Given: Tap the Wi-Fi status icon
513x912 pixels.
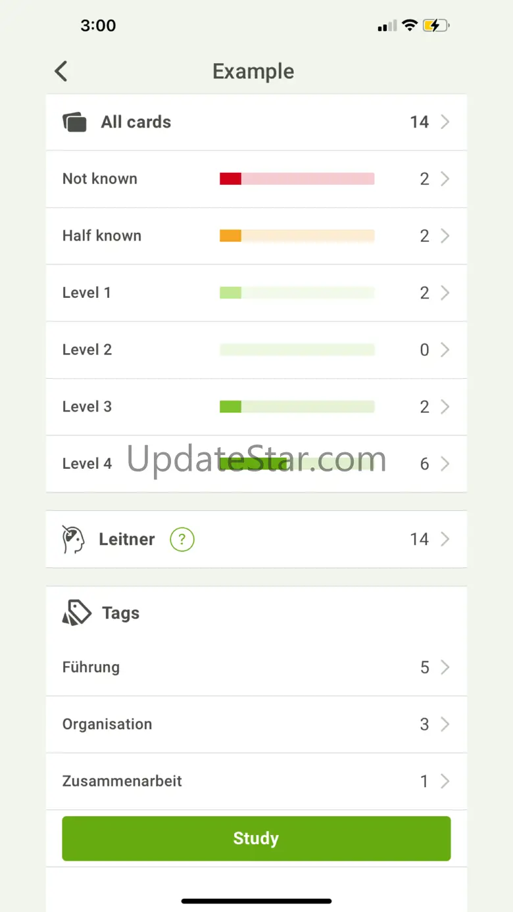Looking at the screenshot, I should click(x=410, y=26).
